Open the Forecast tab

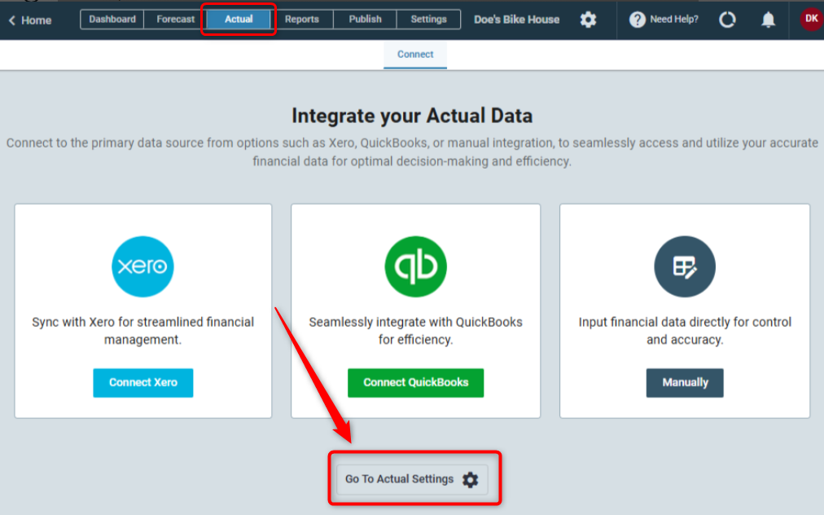(x=173, y=19)
